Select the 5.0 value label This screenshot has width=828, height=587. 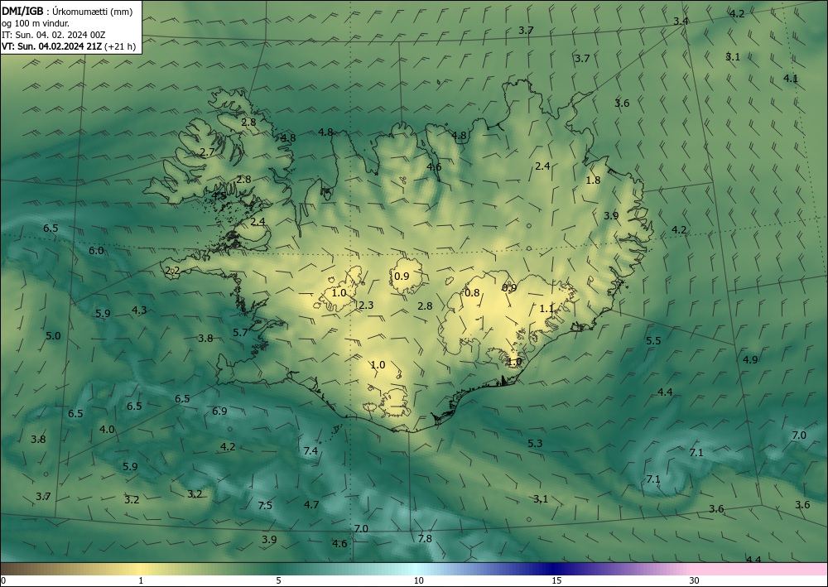pyautogui.click(x=53, y=336)
